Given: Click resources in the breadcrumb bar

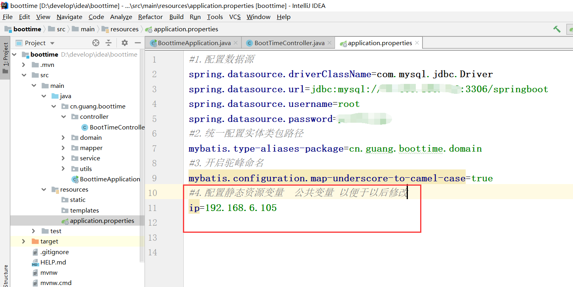Looking at the screenshot, I should [x=120, y=29].
